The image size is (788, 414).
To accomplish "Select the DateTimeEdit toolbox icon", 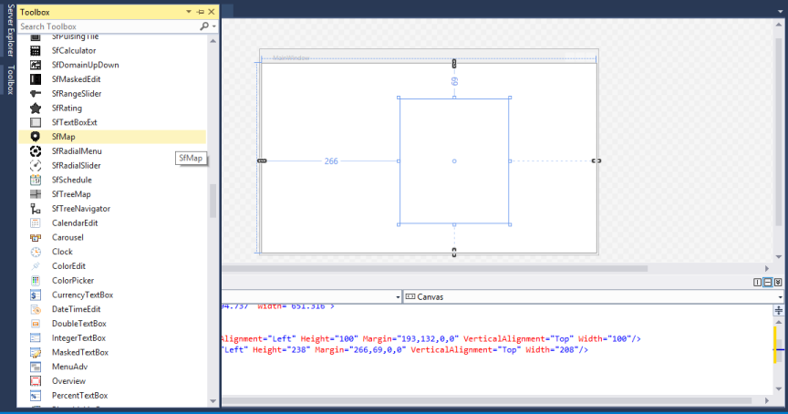I will pyautogui.click(x=36, y=309).
